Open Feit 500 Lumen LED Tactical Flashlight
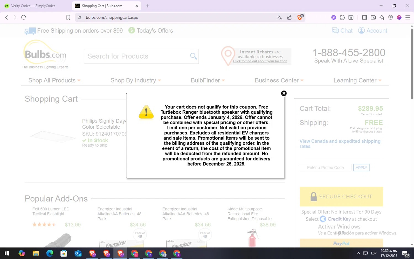The image size is (414, 259). click(x=51, y=212)
